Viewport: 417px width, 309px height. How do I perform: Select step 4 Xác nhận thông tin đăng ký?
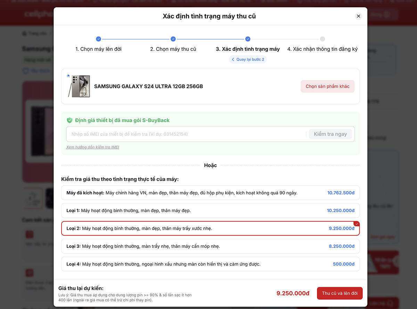point(322,49)
